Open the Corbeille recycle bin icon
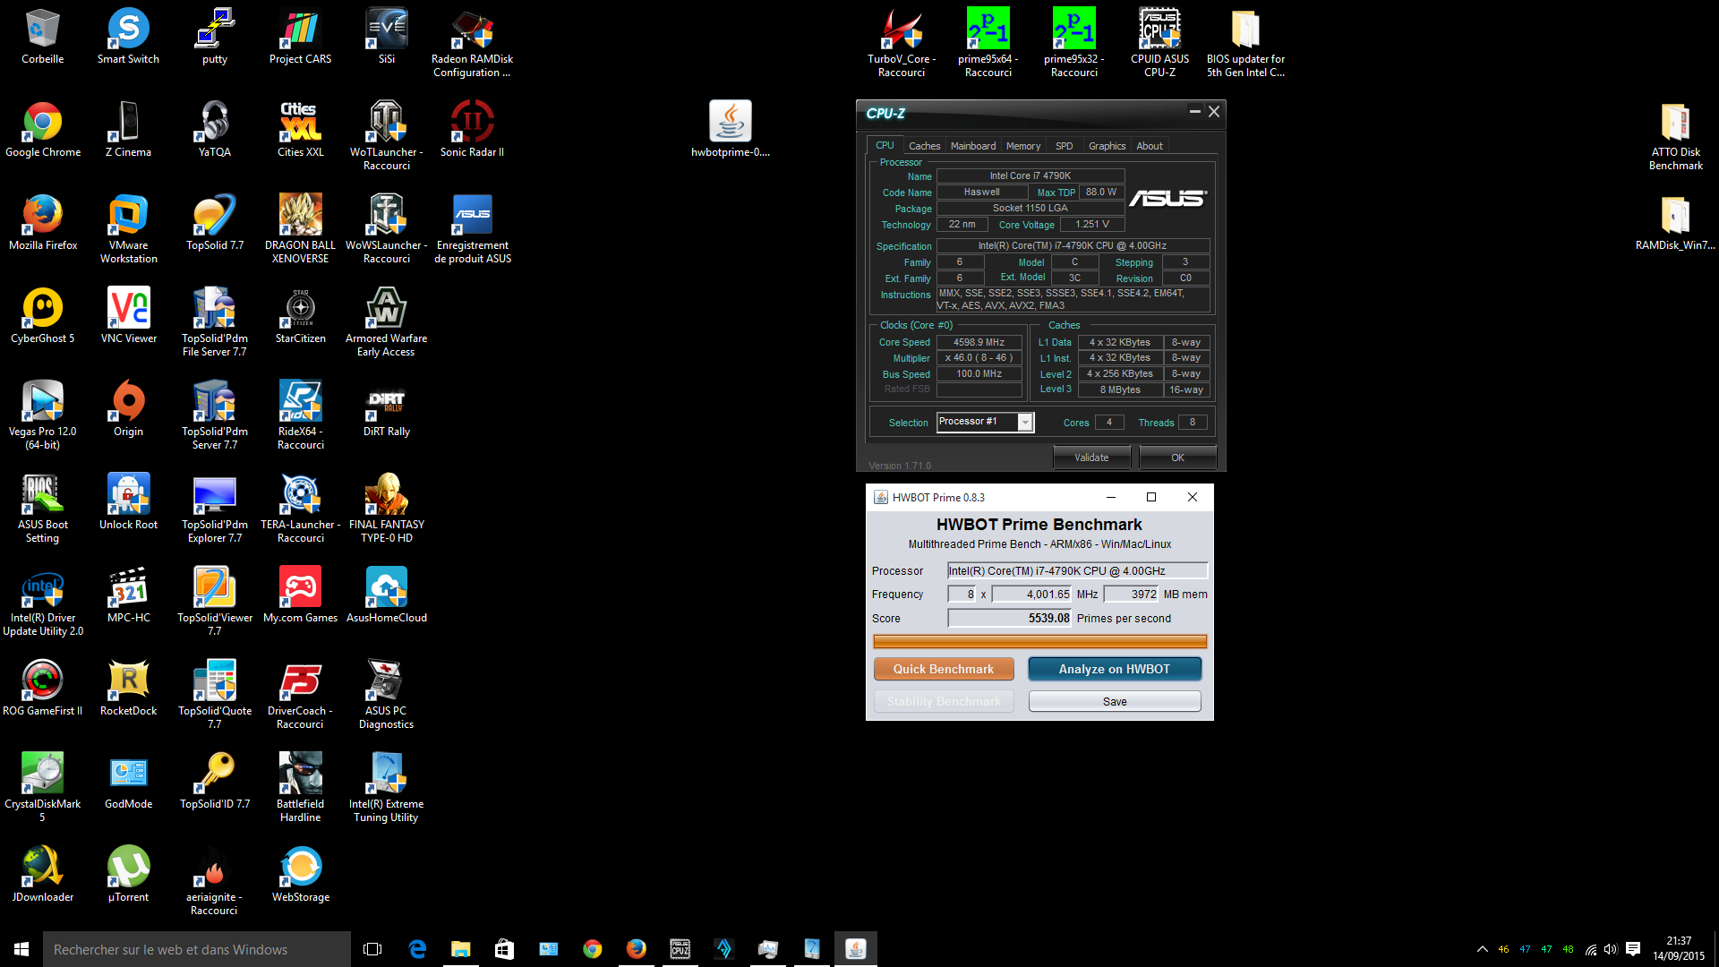 pyautogui.click(x=42, y=37)
